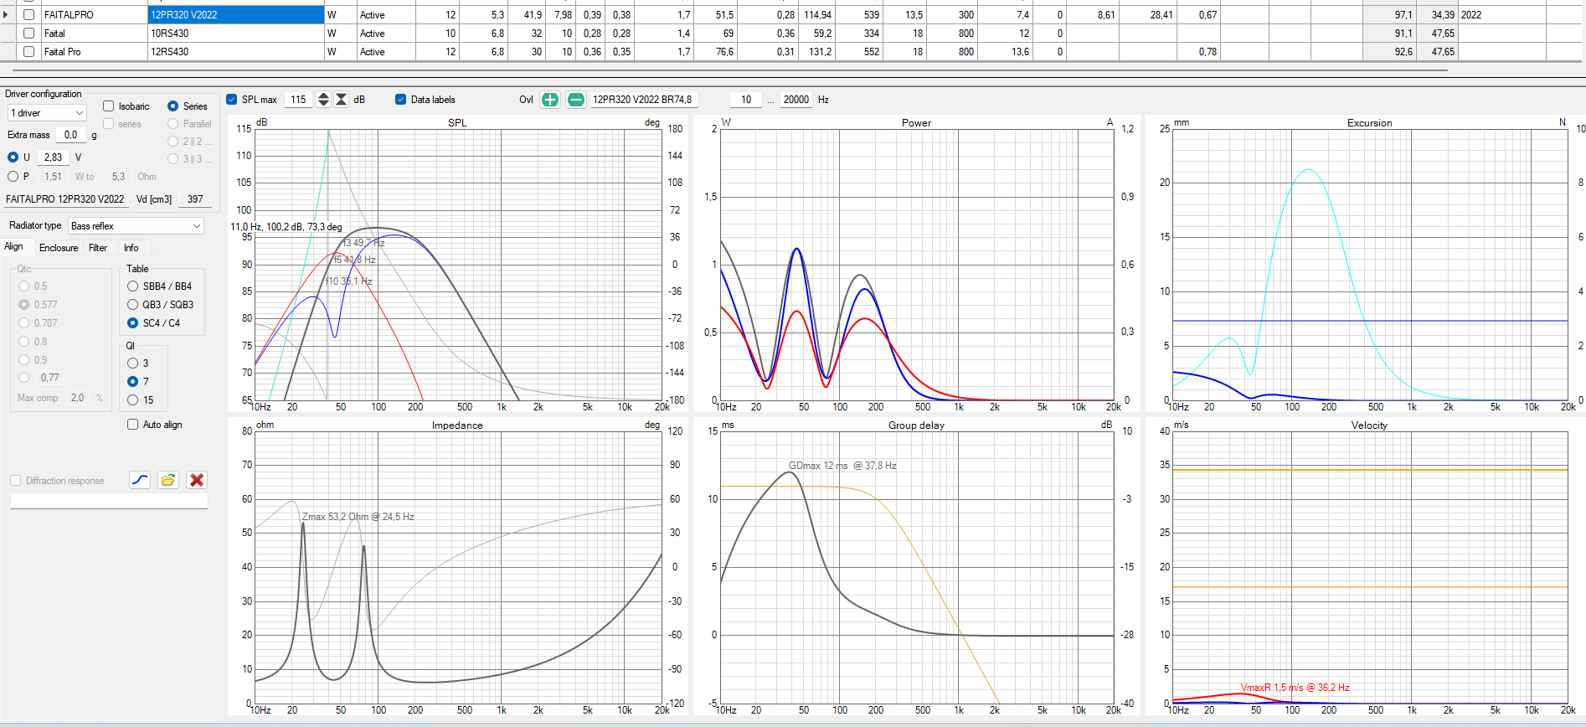Remove overlay with the green minus button
Viewport: 1586px width, 727px height.
click(x=576, y=100)
